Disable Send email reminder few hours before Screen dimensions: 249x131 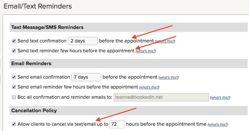(14, 87)
